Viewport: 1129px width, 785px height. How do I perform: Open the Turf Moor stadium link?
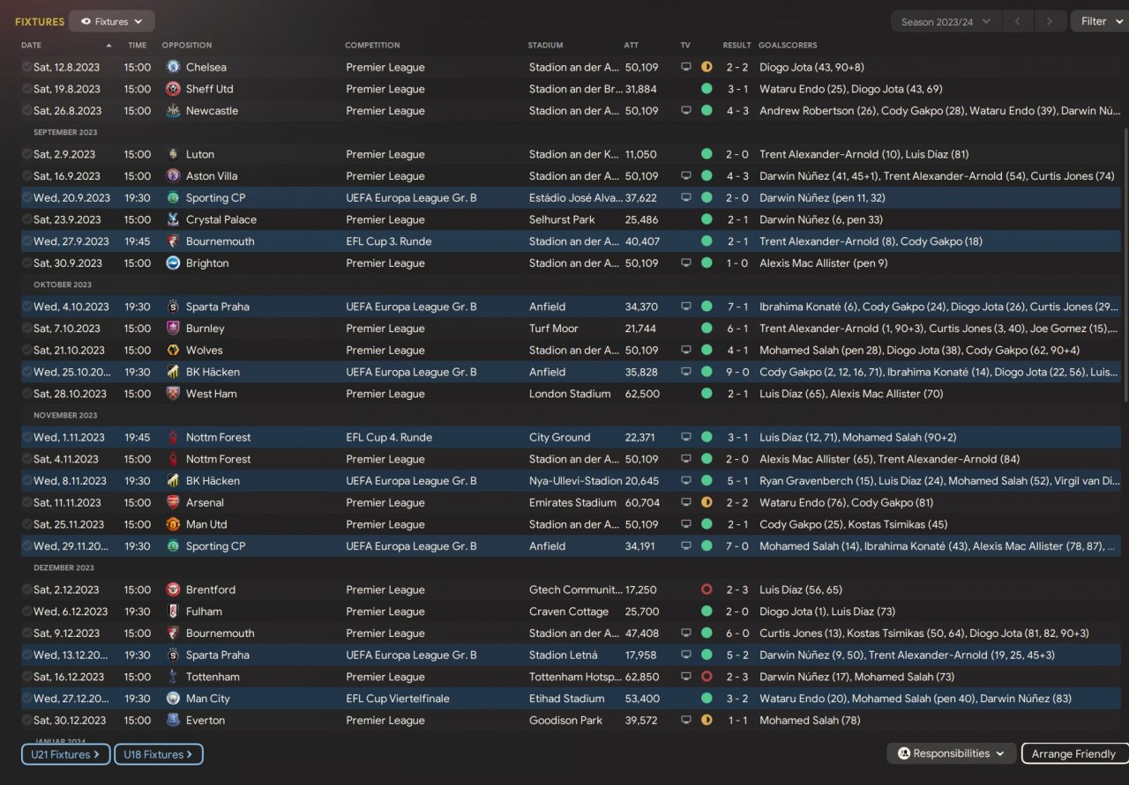pyautogui.click(x=554, y=329)
